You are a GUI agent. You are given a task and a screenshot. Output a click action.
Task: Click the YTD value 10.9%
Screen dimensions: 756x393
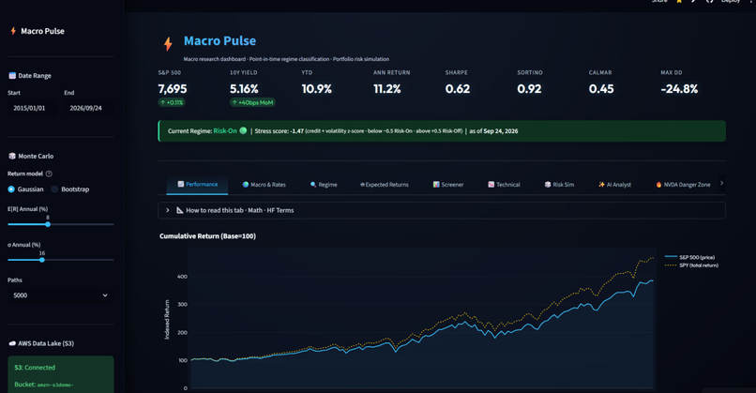[x=317, y=89]
